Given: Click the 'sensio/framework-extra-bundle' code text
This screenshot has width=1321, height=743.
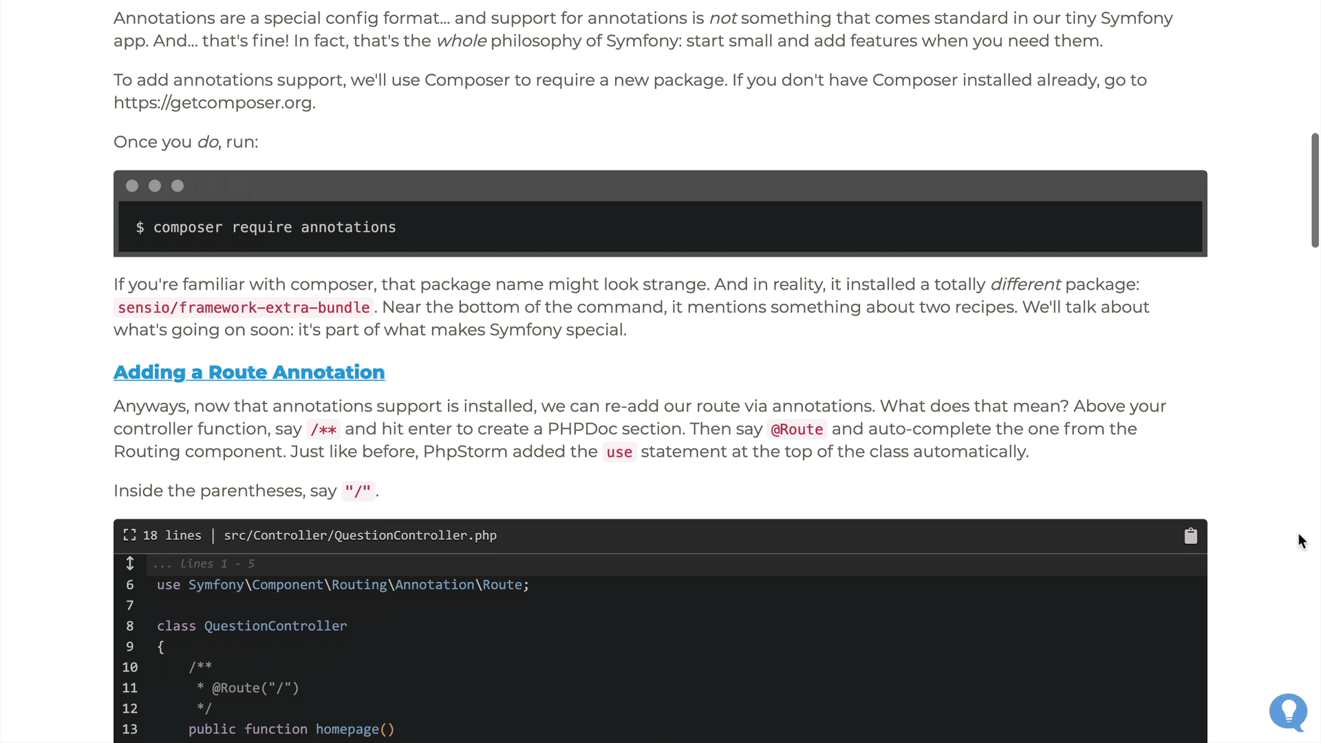Looking at the screenshot, I should [243, 308].
